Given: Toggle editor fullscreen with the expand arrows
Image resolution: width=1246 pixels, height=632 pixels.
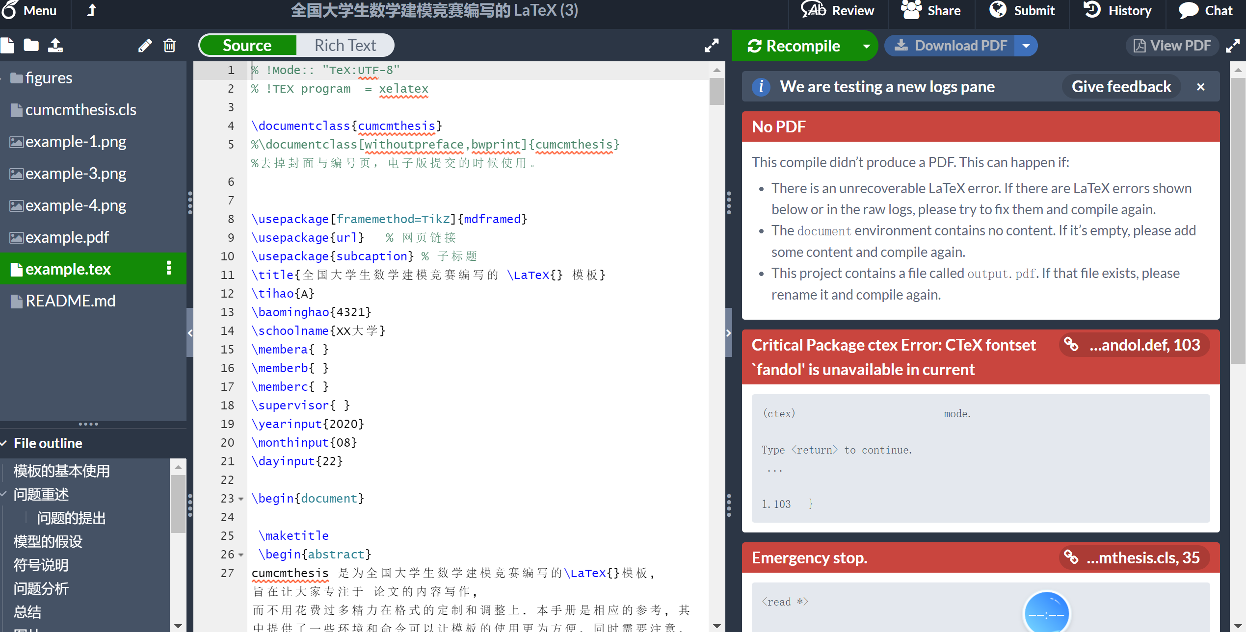Looking at the screenshot, I should point(712,45).
